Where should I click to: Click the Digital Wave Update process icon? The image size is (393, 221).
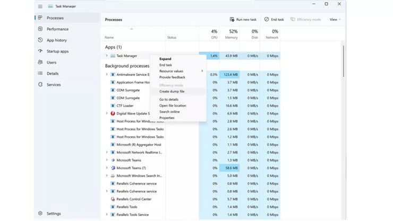point(113,113)
